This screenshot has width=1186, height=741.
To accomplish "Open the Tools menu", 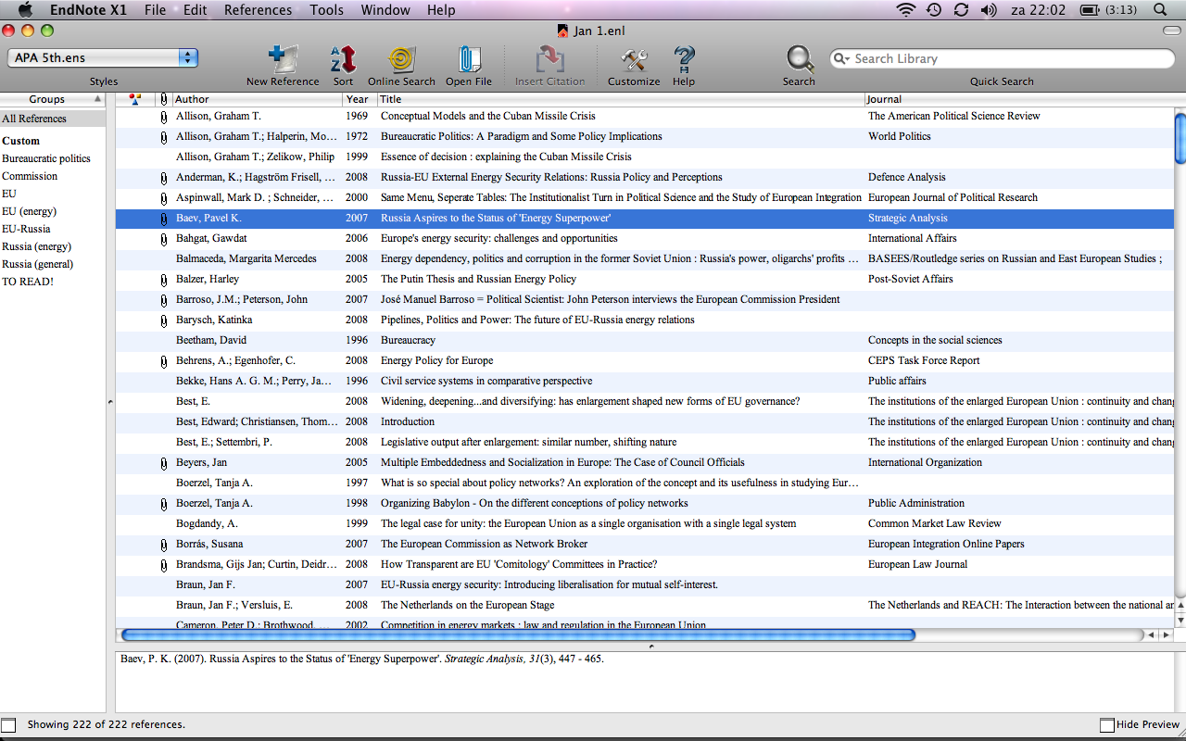I will click(x=326, y=10).
